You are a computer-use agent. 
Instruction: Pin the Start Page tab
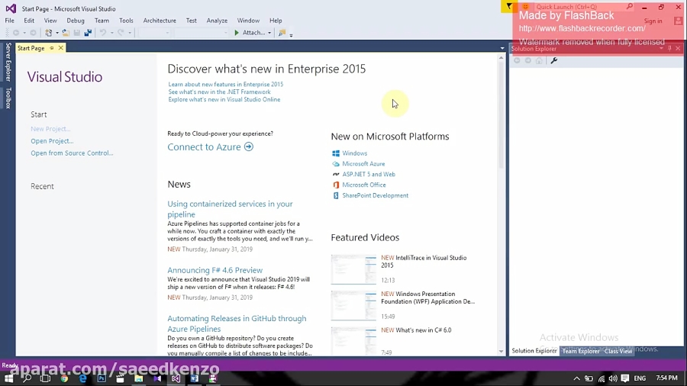coord(52,48)
